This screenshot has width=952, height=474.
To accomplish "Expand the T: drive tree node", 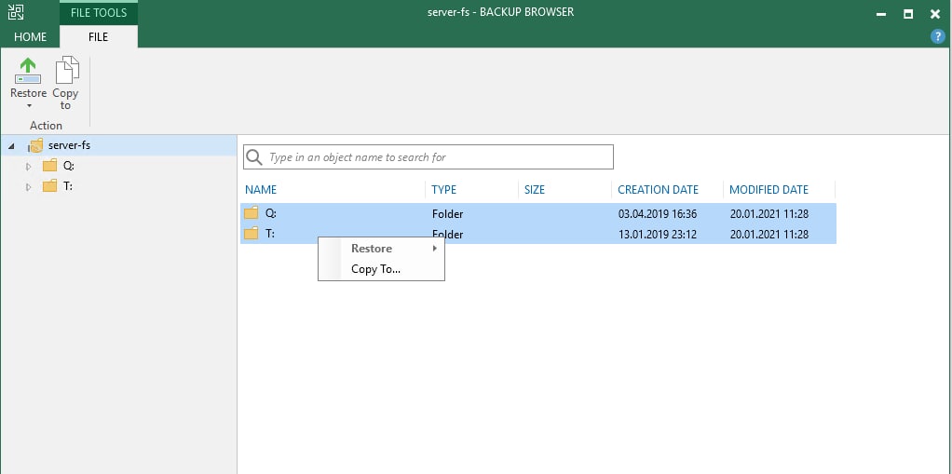I will (x=29, y=187).
